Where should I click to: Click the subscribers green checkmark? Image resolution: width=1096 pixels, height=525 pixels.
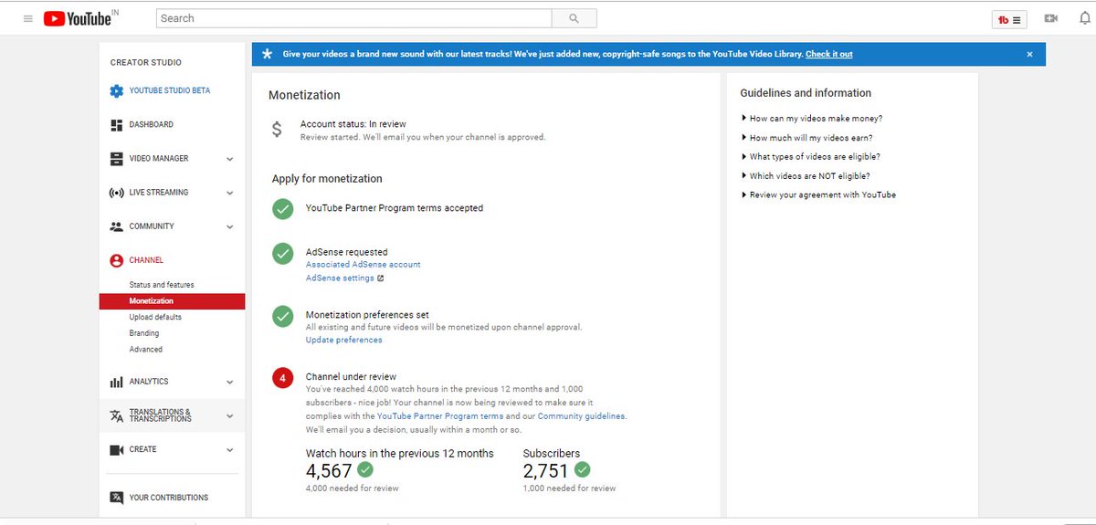tap(583, 469)
